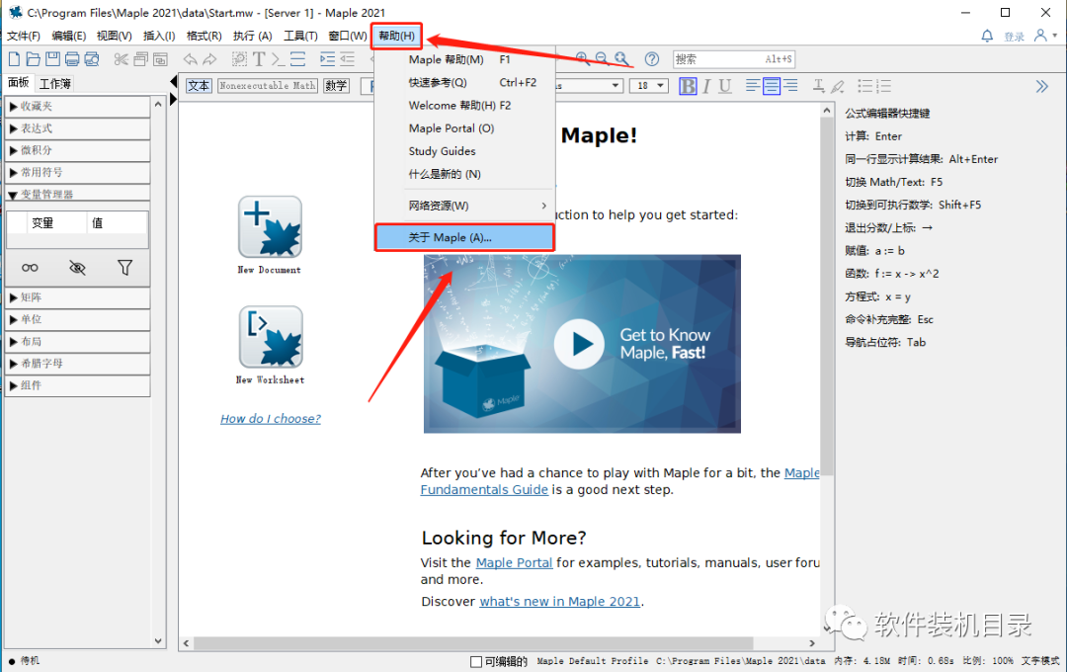This screenshot has height=672, width=1067.
Task: Align text left
Action: click(x=753, y=86)
